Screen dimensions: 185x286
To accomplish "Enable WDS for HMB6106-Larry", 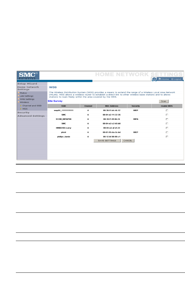I will point(167,128).
